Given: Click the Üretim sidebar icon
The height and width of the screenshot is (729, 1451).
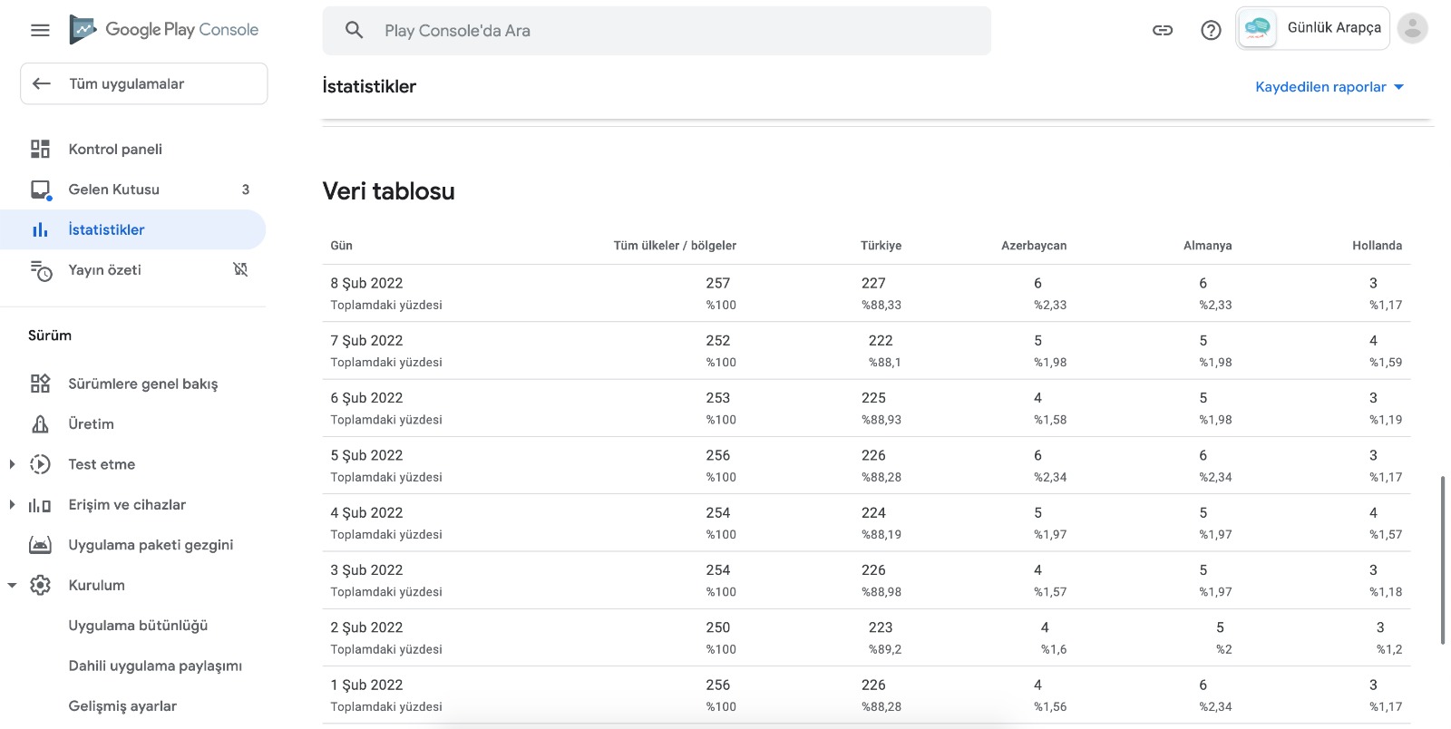Looking at the screenshot, I should click(40, 423).
